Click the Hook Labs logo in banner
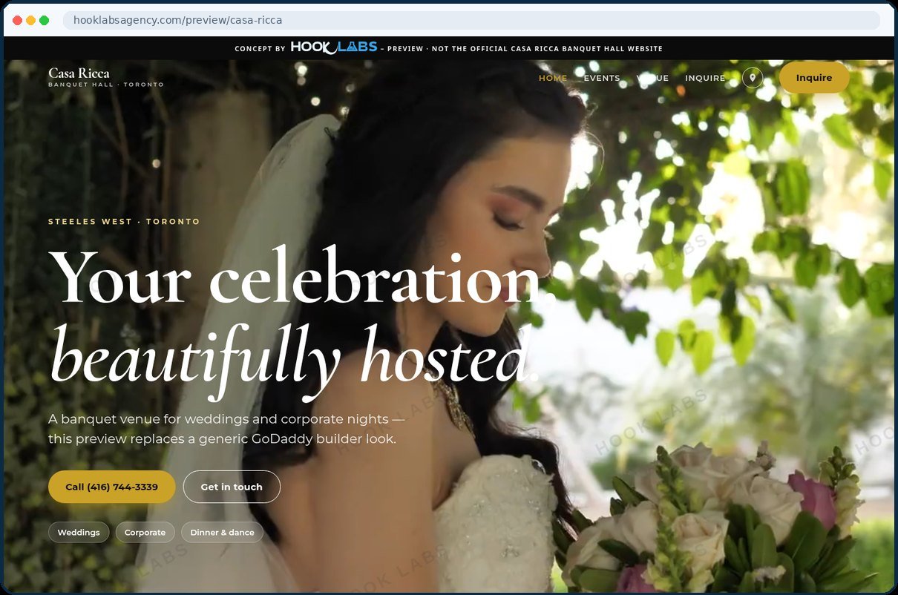This screenshot has height=595, width=898. (334, 47)
